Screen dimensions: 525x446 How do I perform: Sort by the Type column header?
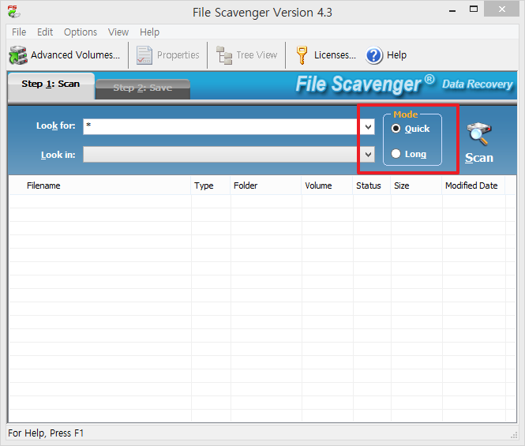point(211,186)
